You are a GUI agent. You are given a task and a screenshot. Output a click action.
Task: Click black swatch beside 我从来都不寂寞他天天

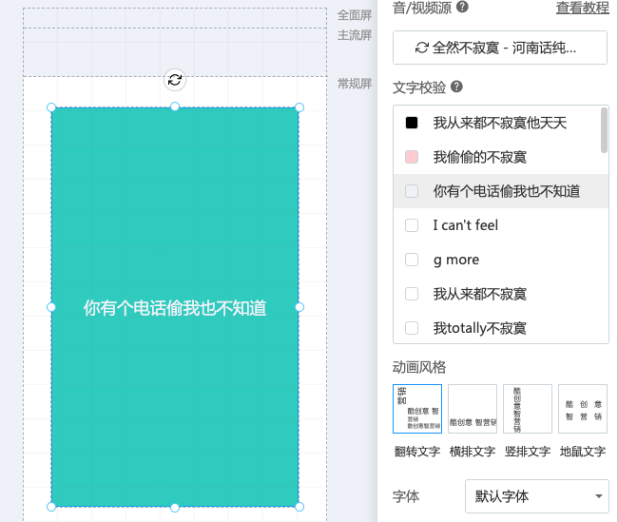[x=412, y=123]
